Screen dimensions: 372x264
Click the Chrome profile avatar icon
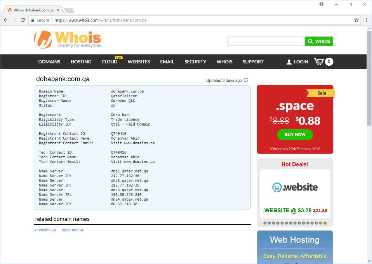[322, 4]
